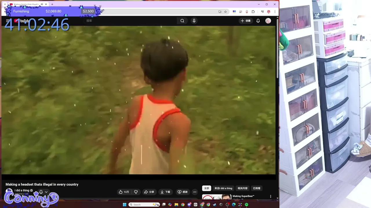
Task: Open options menu for Making SuperBeer video
Action: click(x=271, y=196)
